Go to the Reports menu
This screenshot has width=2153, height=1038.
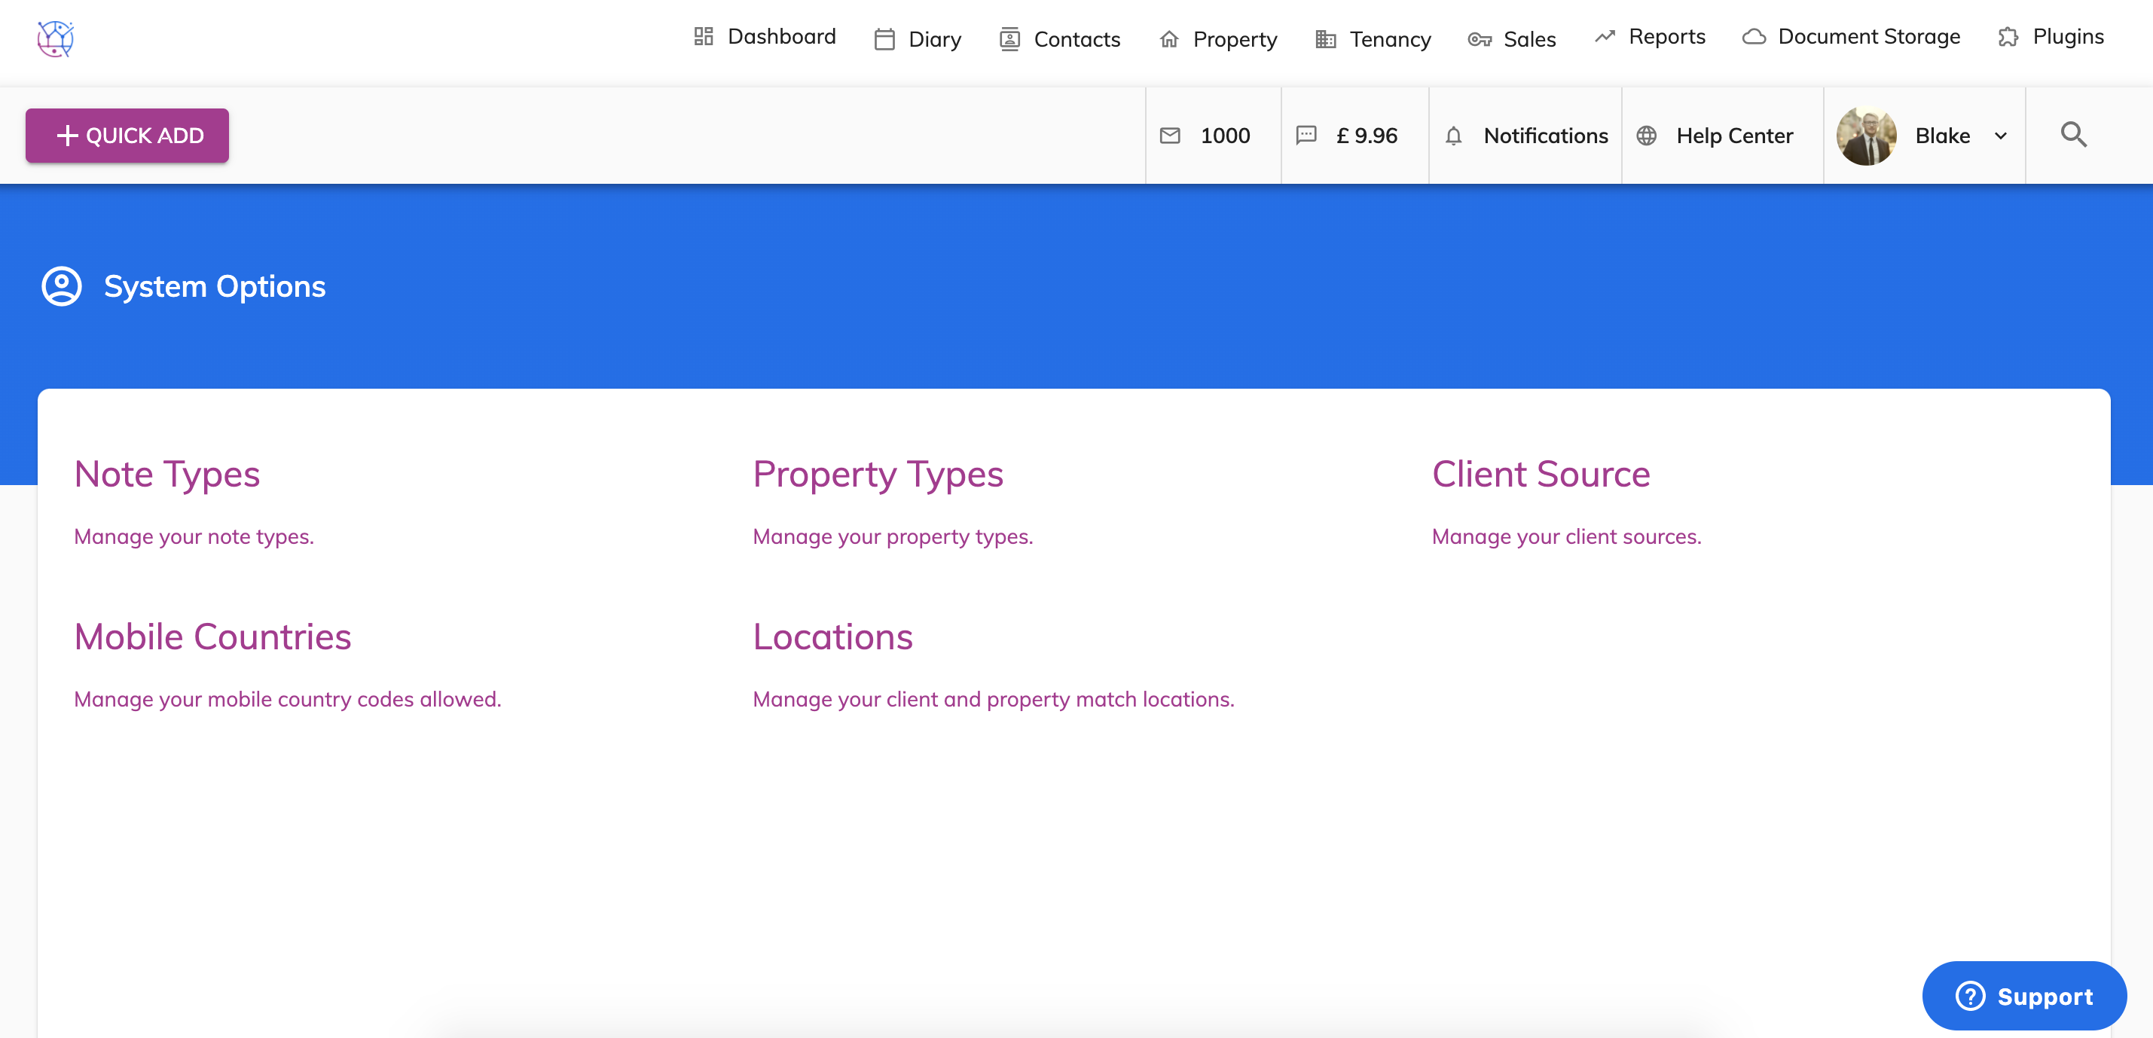point(1649,37)
